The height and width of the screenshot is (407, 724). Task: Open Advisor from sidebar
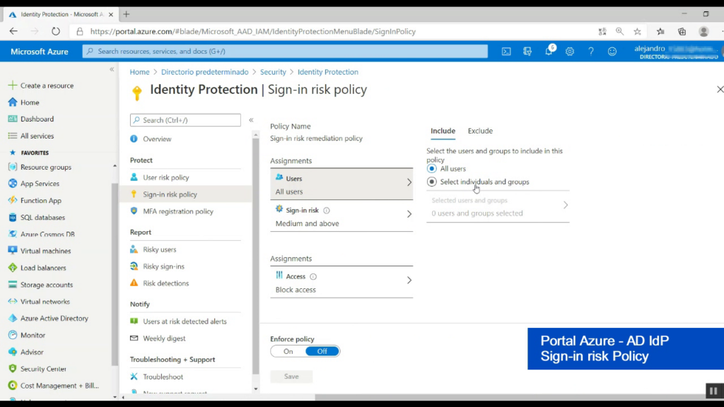point(26,352)
